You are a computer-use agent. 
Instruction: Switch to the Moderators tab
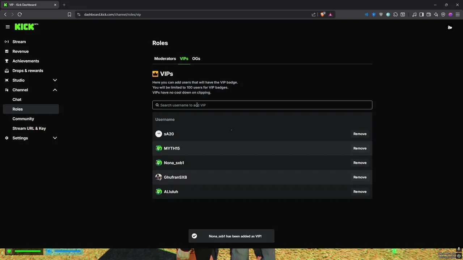[x=165, y=58]
